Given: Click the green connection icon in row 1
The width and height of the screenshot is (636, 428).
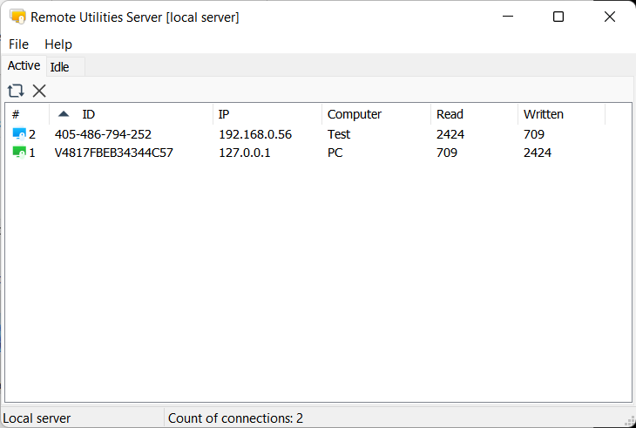Looking at the screenshot, I should tap(19, 153).
